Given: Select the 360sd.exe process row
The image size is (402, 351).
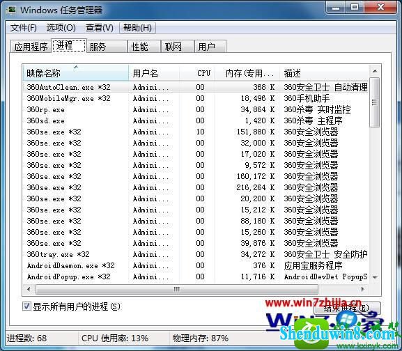Looking at the screenshot, I should click(x=196, y=120).
